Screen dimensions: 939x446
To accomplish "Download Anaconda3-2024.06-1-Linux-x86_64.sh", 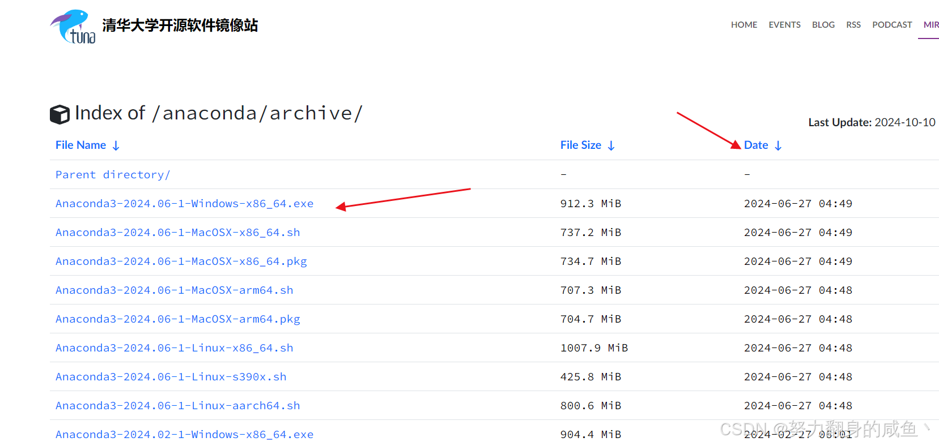I will point(174,348).
